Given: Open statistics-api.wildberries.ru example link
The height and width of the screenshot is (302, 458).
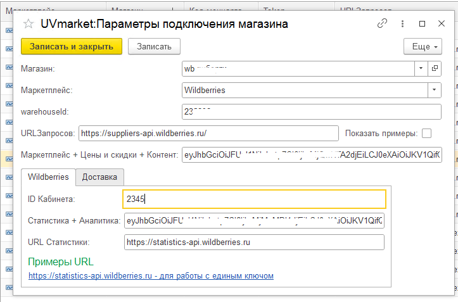Looking at the screenshot, I should (x=151, y=275).
